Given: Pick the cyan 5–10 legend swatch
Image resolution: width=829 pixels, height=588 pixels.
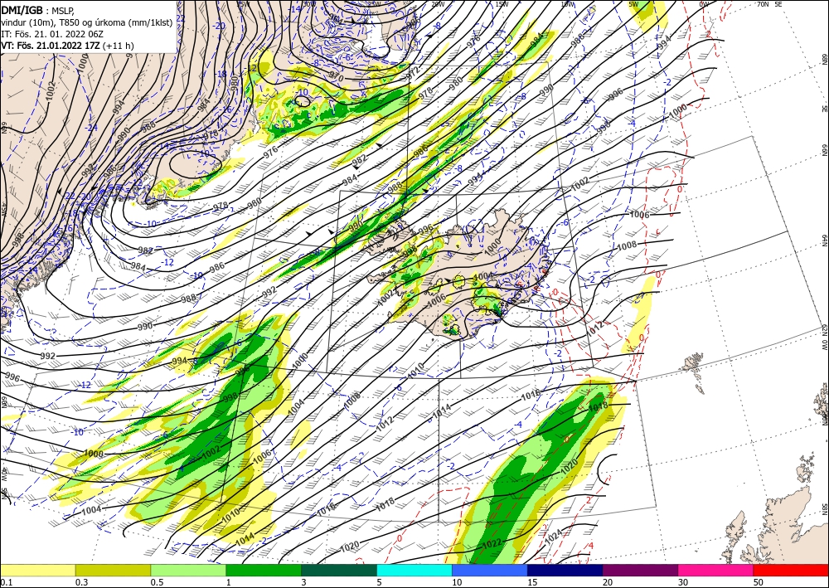Looking at the screenshot, I should [414, 570].
